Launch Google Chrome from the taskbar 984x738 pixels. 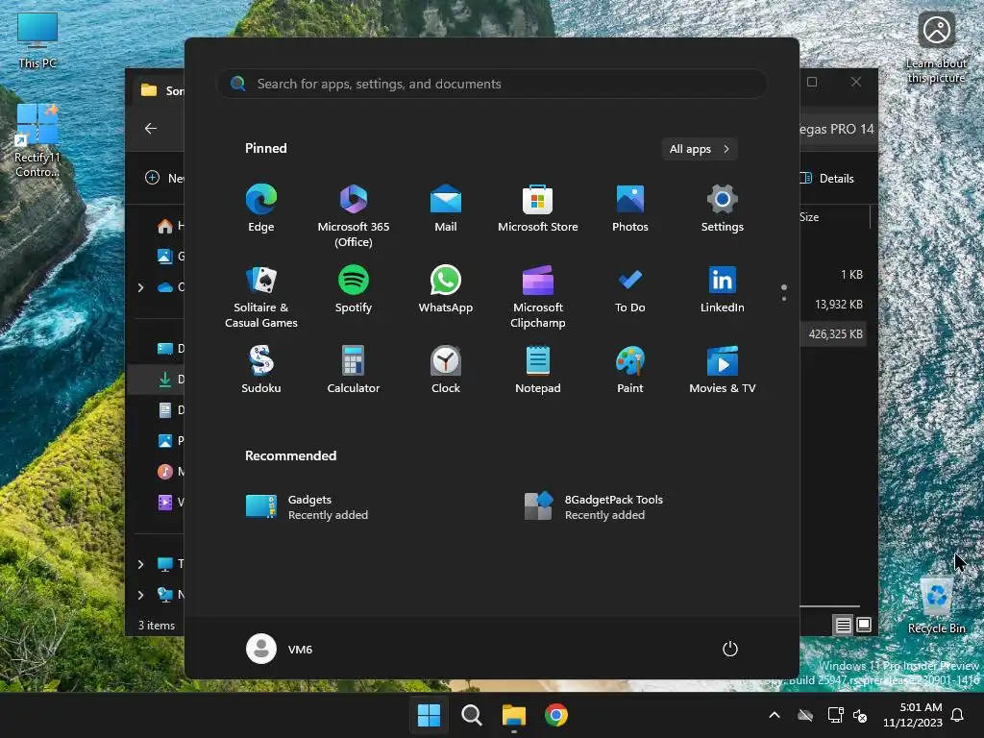[x=556, y=715]
